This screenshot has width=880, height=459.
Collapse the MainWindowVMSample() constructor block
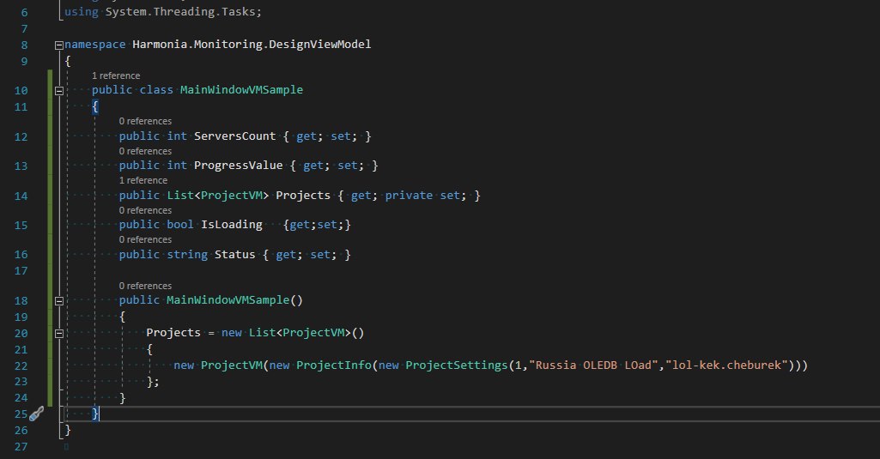pos(59,301)
